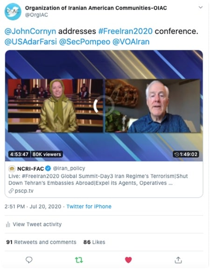Open the OIAC profile avatar

[13, 12]
